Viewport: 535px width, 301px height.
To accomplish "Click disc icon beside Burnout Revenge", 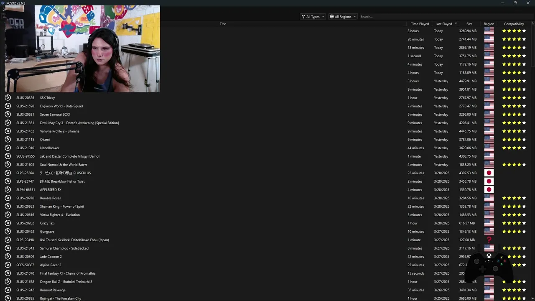I will pos(8,290).
